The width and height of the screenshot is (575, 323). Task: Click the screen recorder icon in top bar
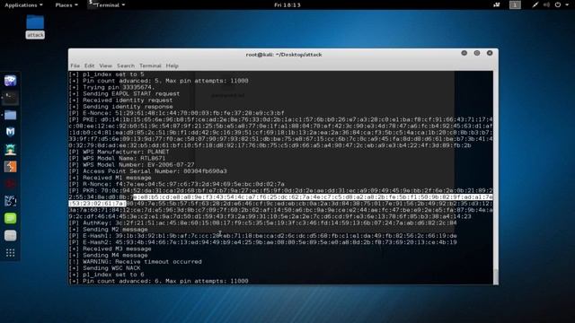point(497,4)
